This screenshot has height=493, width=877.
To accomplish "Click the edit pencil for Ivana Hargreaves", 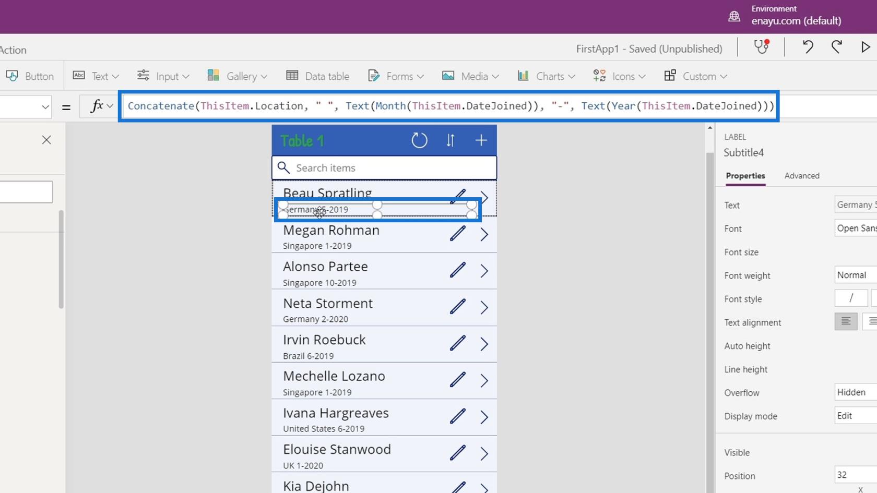I will pyautogui.click(x=458, y=416).
